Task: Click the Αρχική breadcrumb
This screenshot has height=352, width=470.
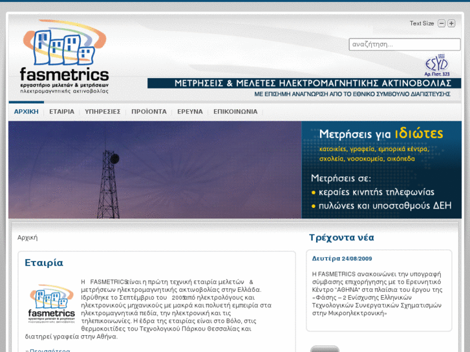Action: pos(28,238)
